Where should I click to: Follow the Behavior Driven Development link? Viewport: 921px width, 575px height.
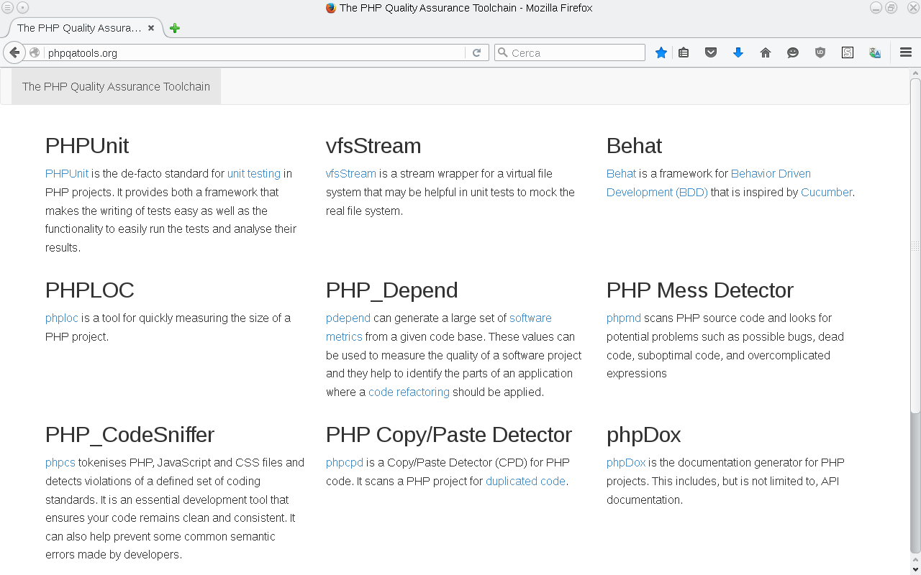[x=709, y=183]
